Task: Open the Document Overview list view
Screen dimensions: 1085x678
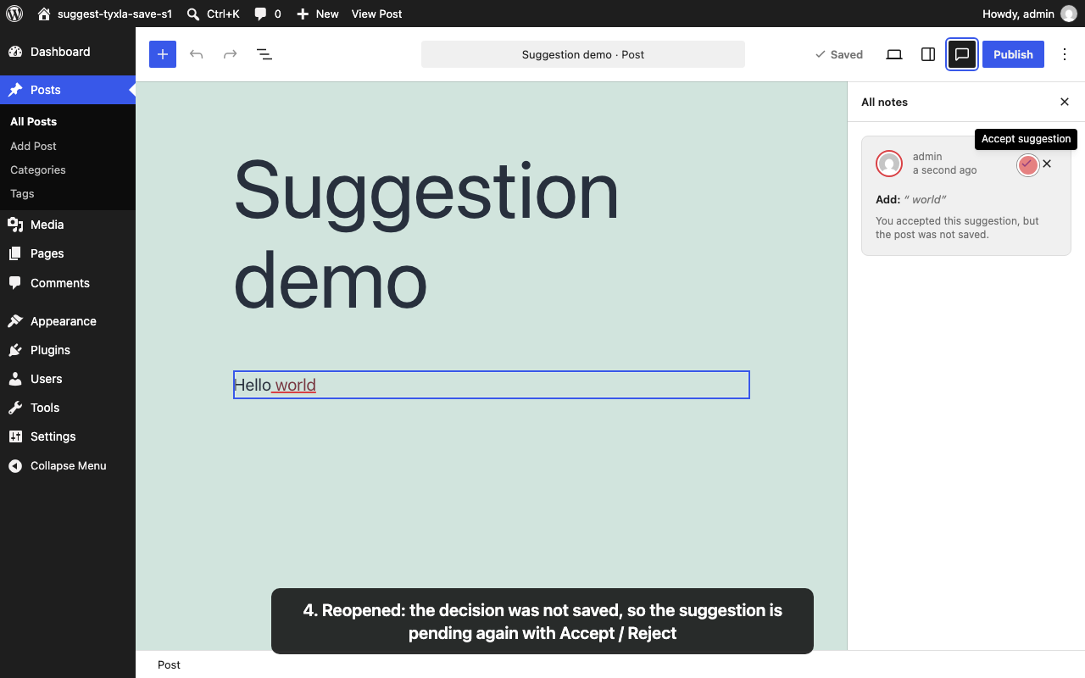Action: (264, 54)
